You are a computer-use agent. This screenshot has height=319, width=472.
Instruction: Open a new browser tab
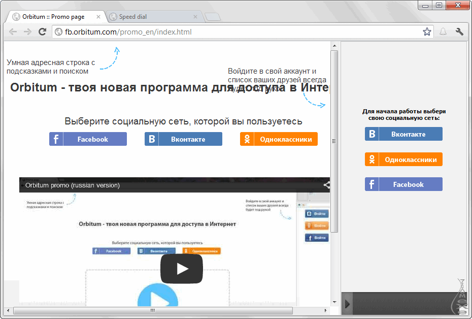pyautogui.click(x=213, y=17)
